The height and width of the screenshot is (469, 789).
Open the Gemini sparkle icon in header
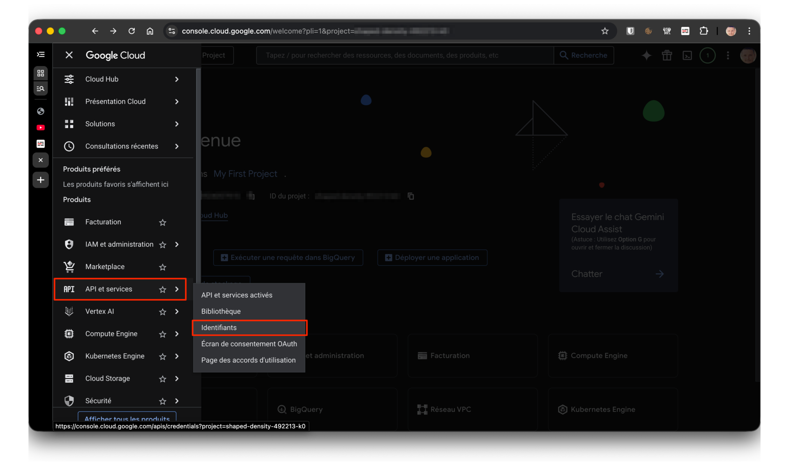click(646, 55)
